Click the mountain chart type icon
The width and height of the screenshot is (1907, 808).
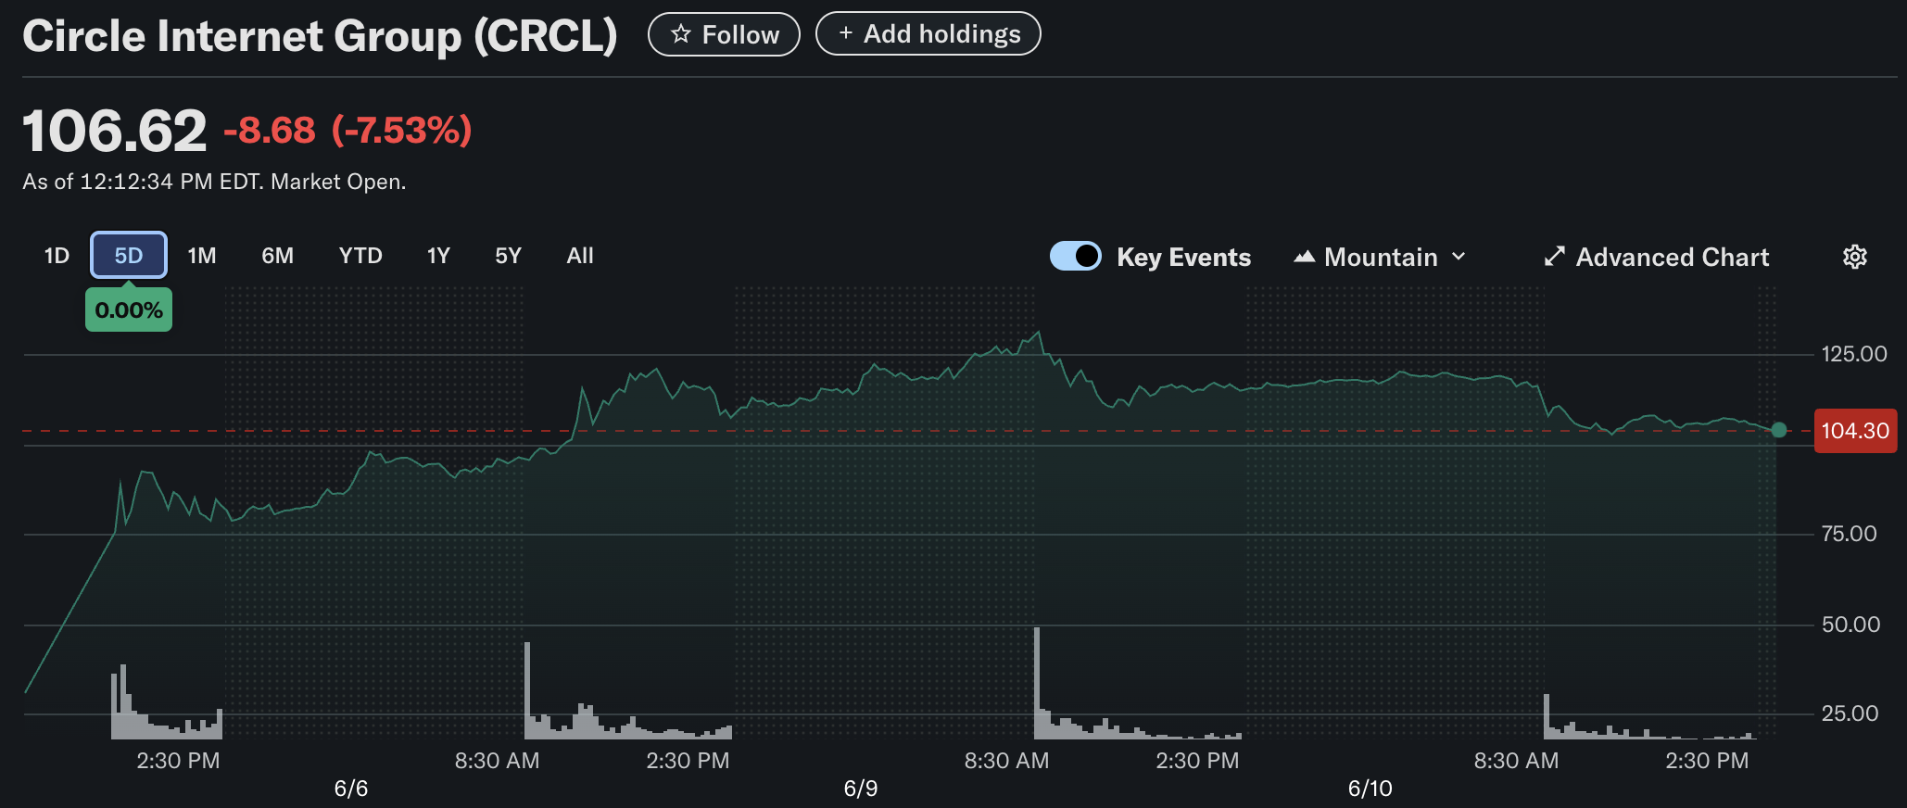1304,257
